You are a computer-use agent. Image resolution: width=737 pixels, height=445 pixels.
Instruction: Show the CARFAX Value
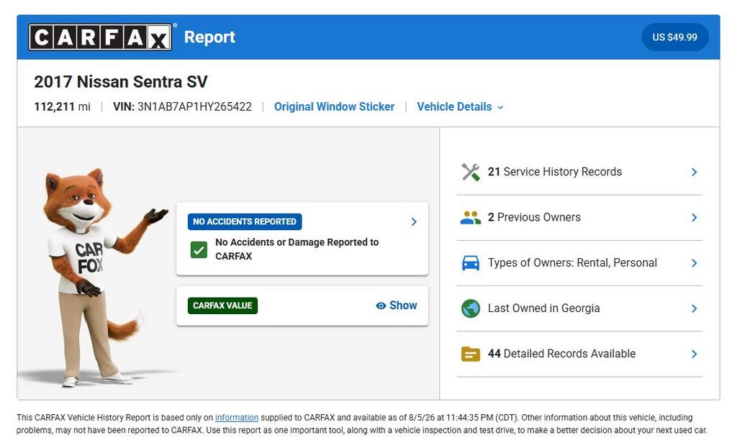397,306
